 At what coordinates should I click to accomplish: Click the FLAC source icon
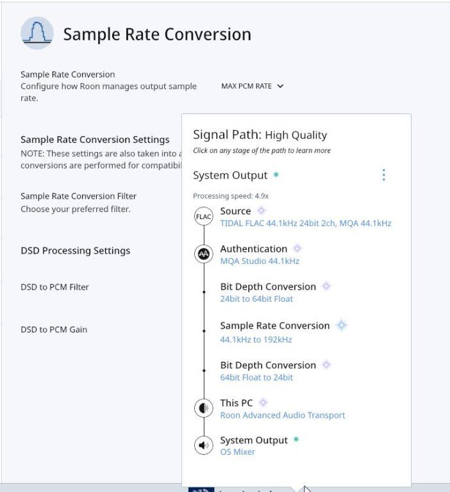tap(203, 217)
